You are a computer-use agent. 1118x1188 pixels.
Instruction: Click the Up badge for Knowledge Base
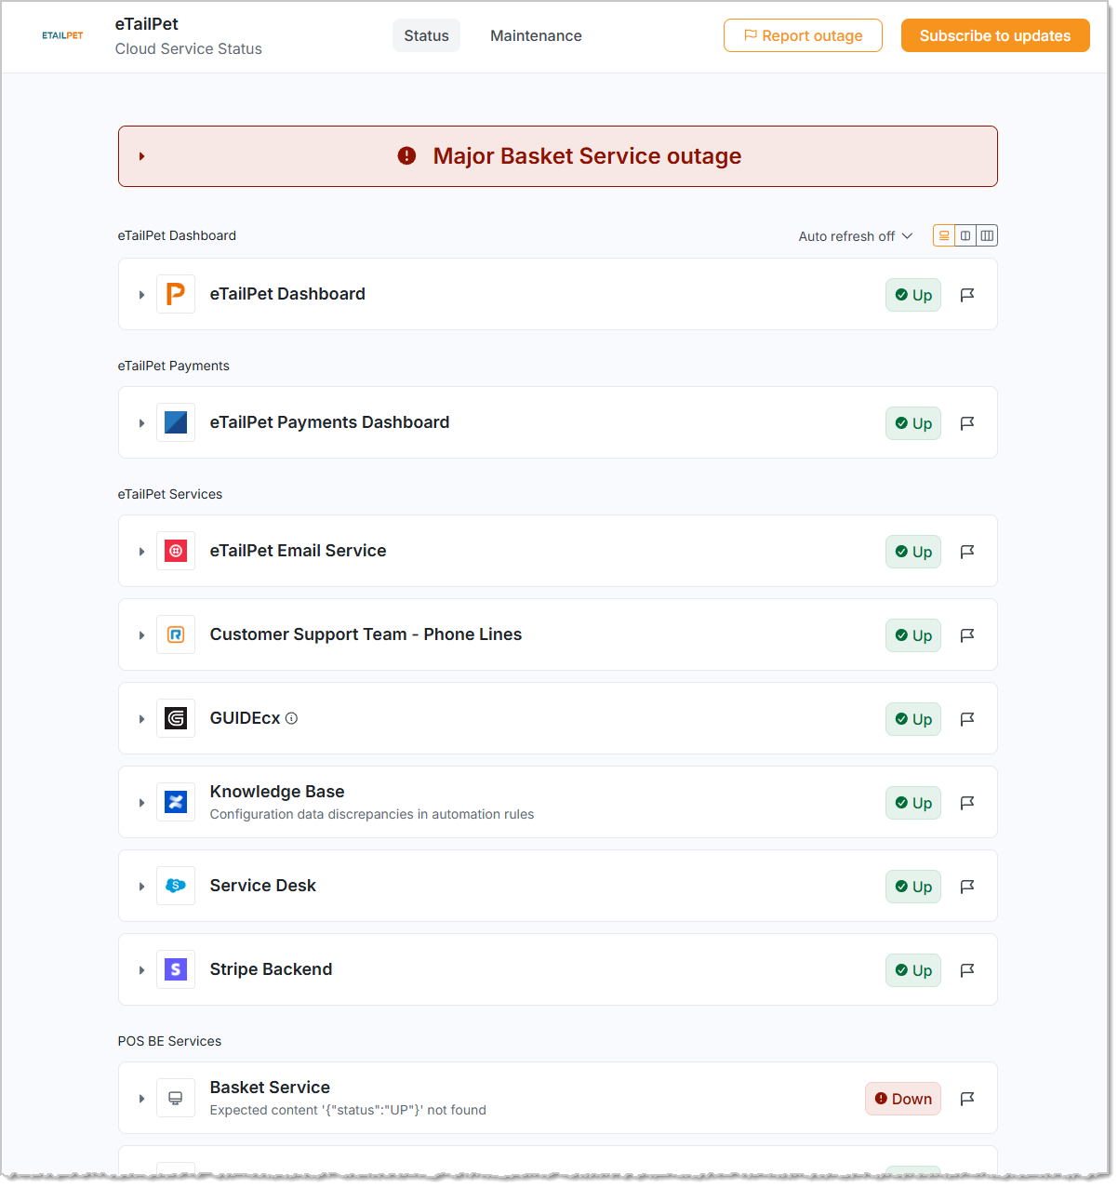(913, 803)
